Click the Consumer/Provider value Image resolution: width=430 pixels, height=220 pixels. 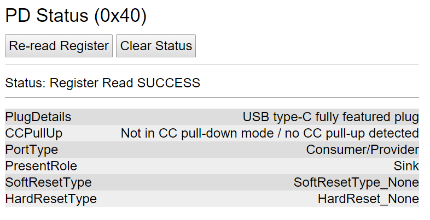pyautogui.click(x=363, y=150)
